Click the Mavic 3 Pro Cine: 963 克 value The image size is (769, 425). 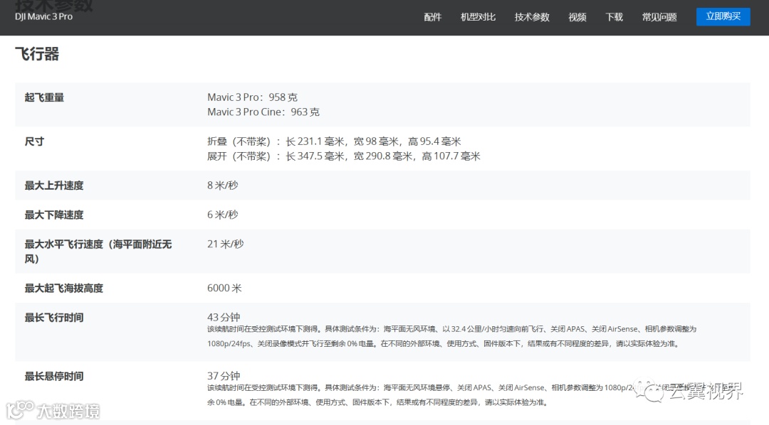[263, 112]
